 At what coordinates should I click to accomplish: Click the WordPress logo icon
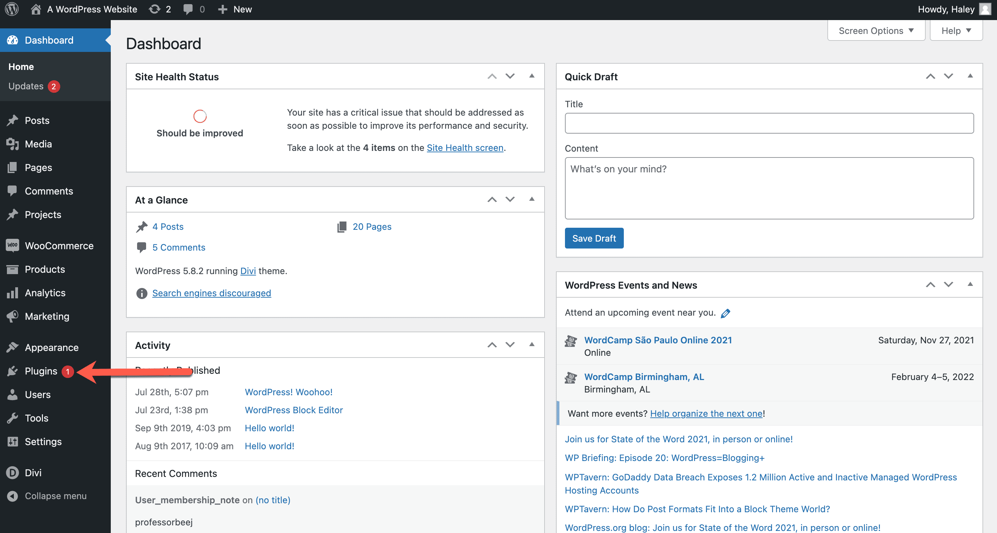click(x=12, y=9)
